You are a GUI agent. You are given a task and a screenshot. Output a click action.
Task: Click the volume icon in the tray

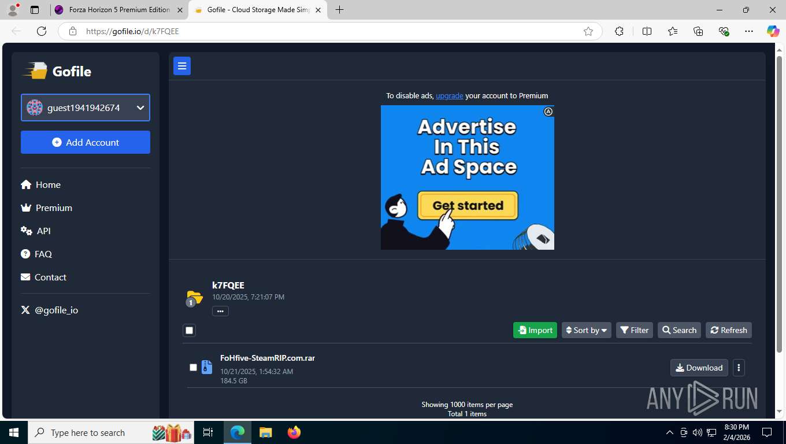(697, 432)
